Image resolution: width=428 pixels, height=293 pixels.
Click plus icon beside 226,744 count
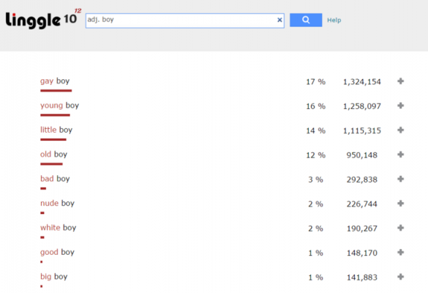(x=400, y=204)
